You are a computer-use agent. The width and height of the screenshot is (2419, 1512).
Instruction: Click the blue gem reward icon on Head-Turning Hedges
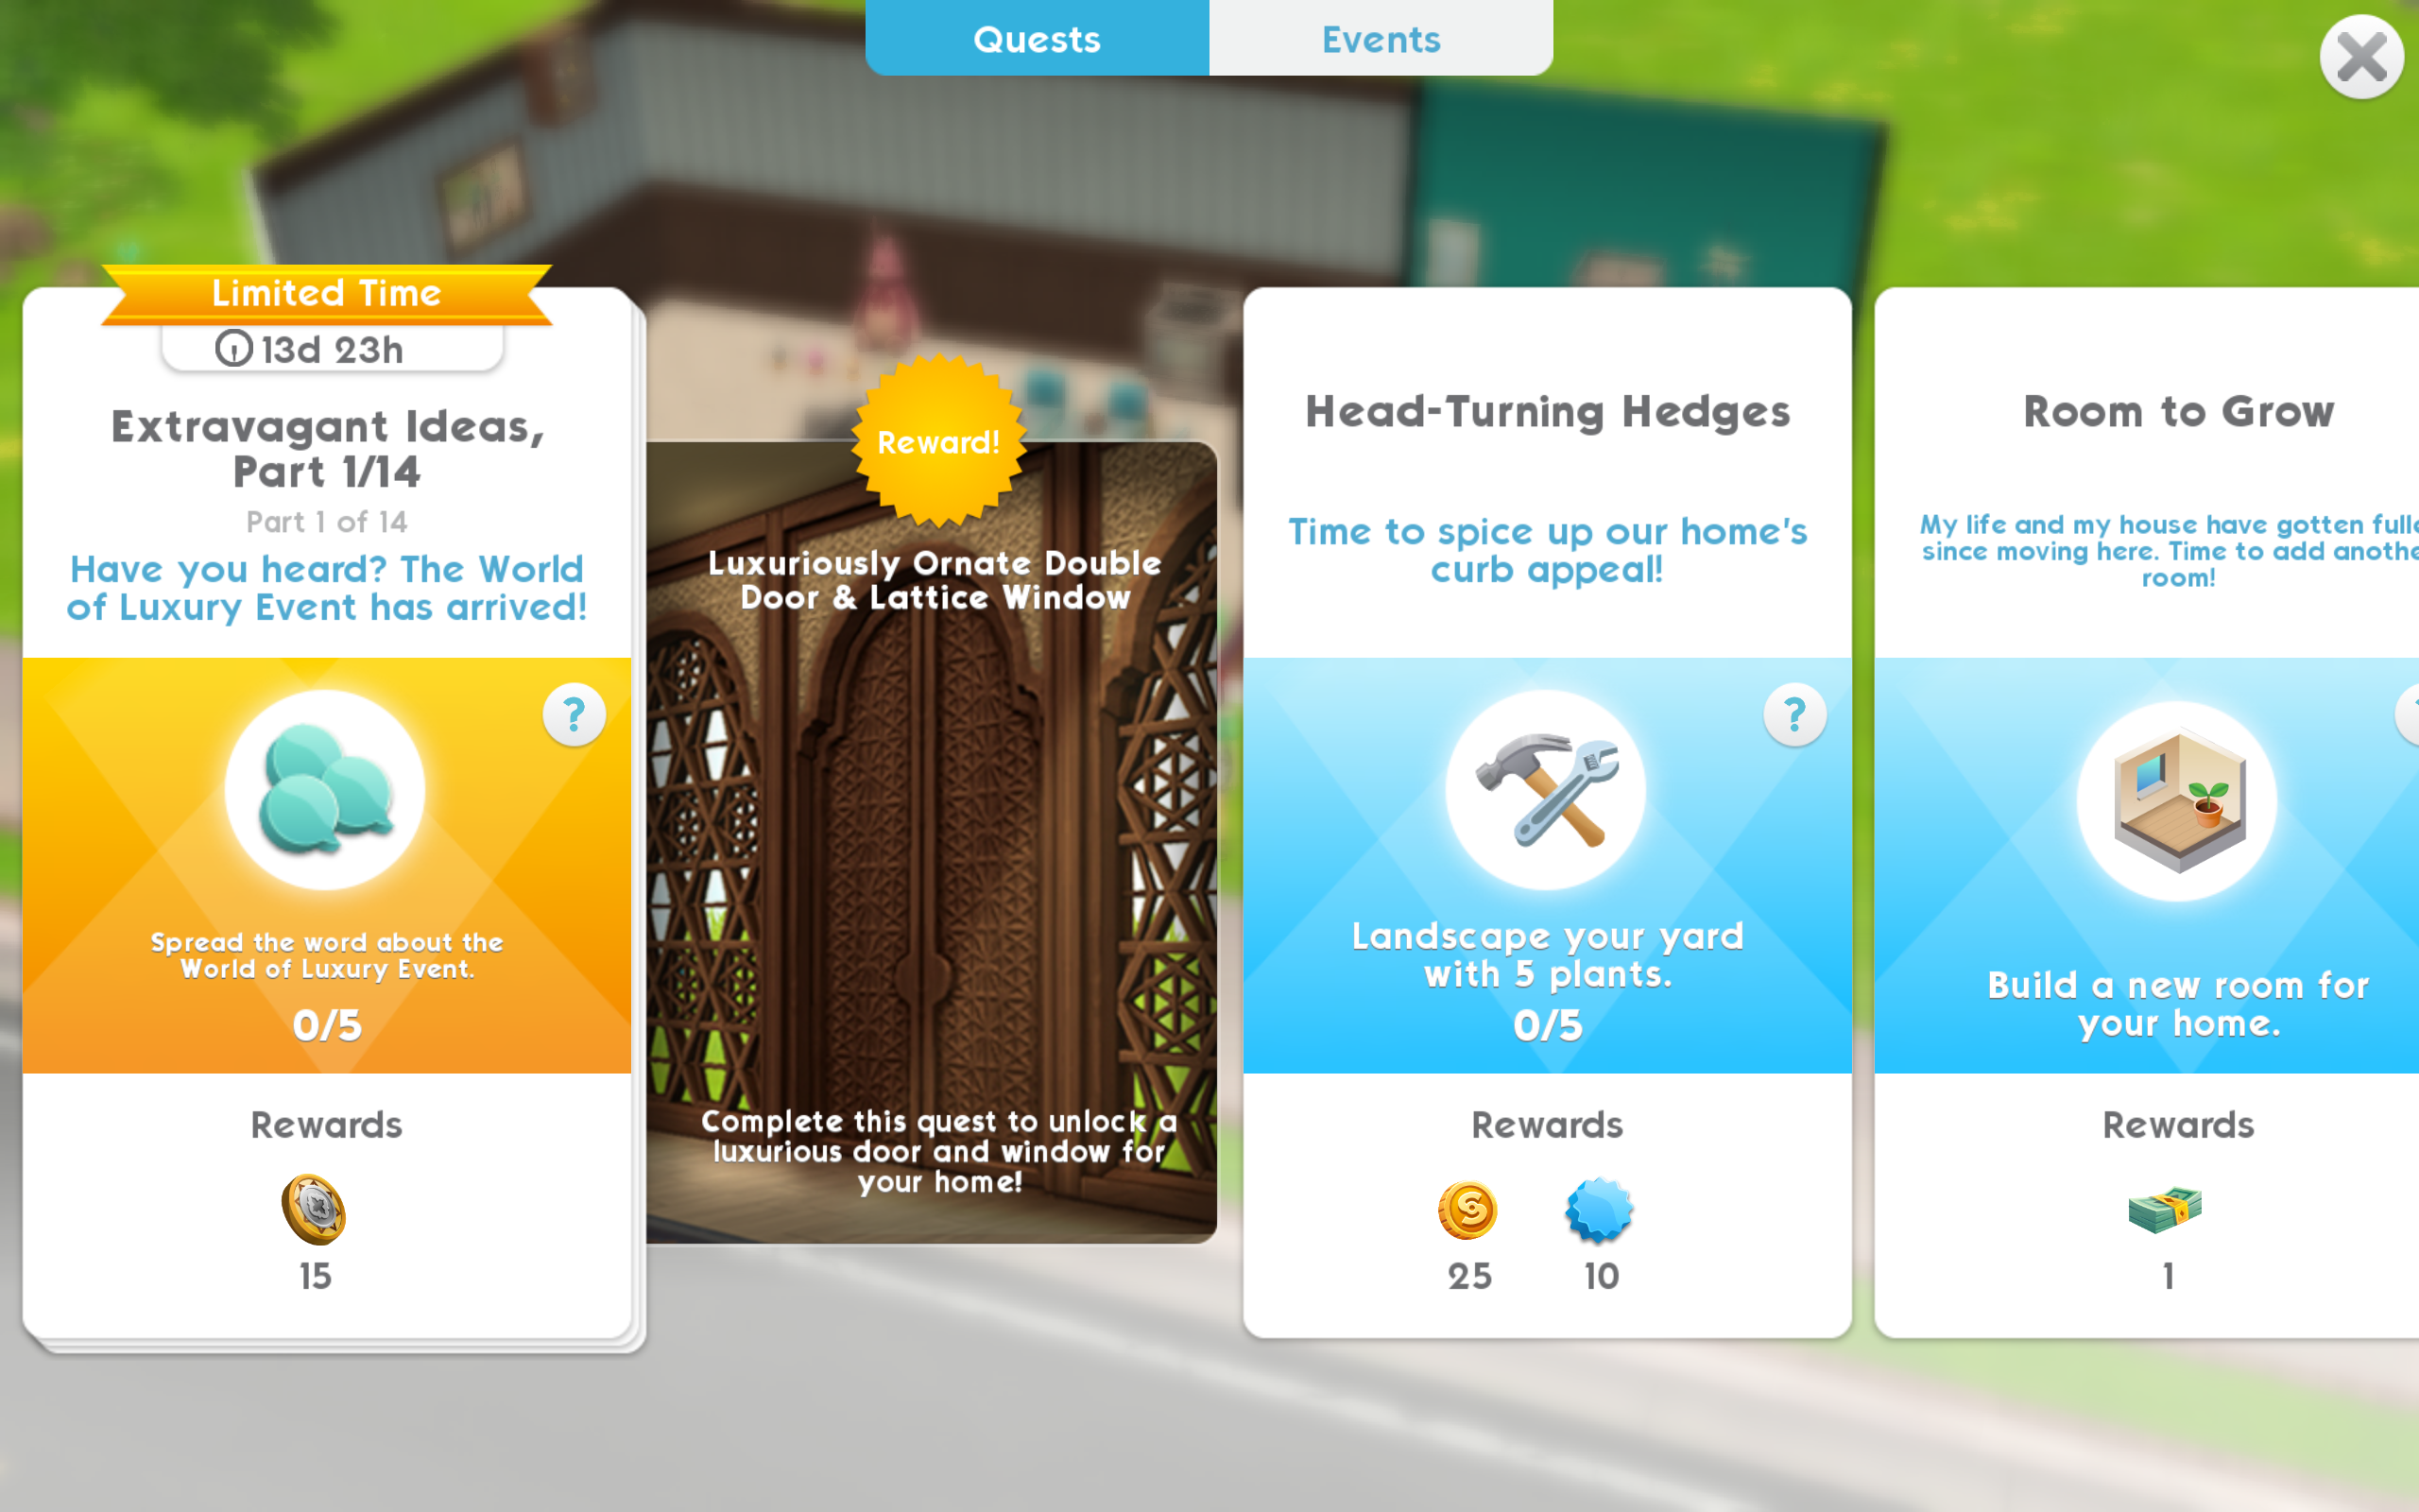(x=1601, y=1209)
